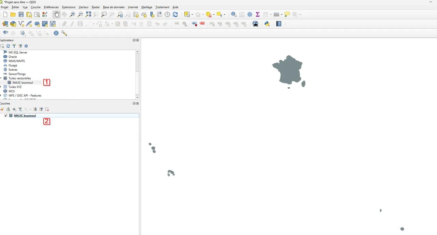
Task: Select the Map Tips speech bubble icon
Action: coord(287,14)
